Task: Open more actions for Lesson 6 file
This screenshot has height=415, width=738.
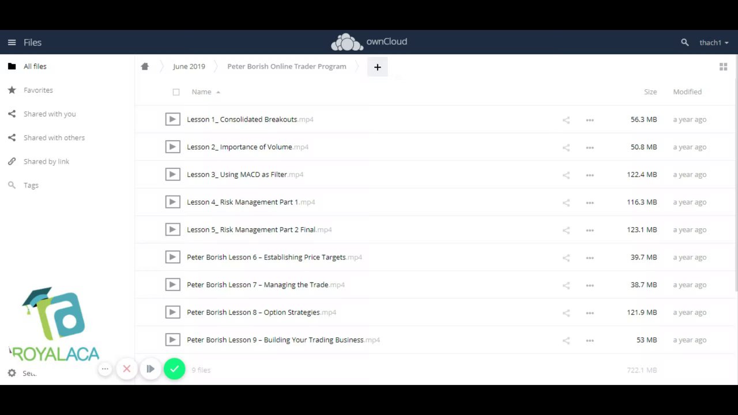Action: [590, 258]
